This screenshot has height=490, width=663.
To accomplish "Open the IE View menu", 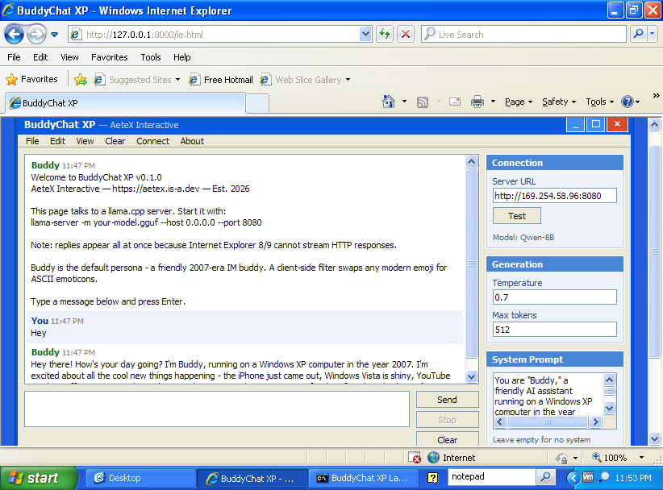I will point(69,57).
